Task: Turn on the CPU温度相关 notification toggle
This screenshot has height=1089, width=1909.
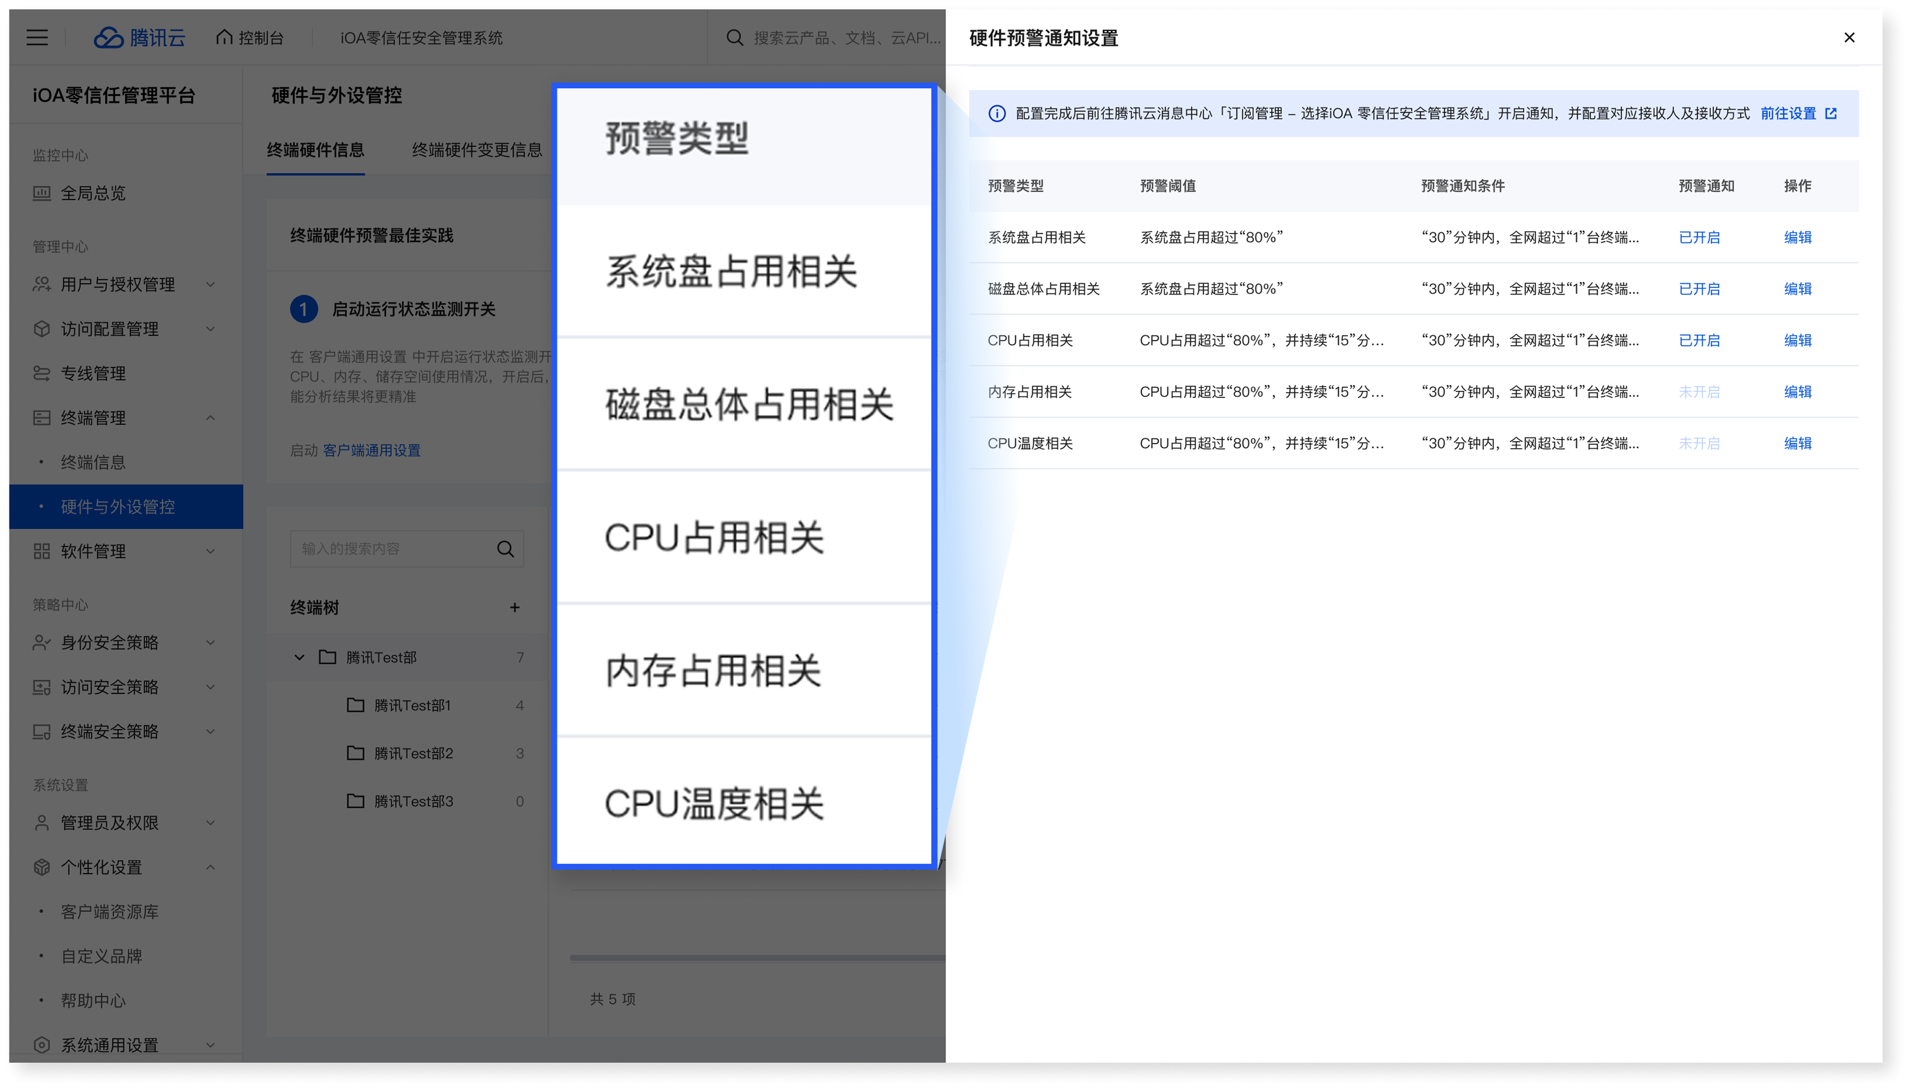Action: (x=1699, y=444)
